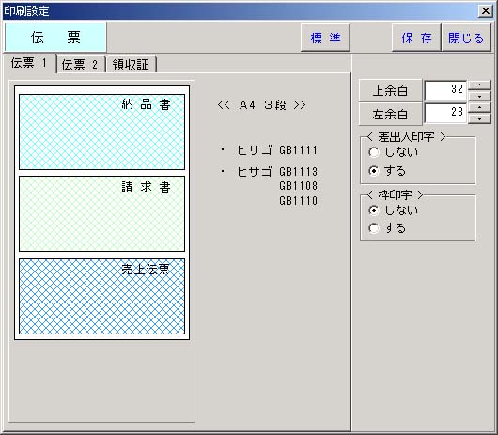Switch to the 伝票 2 tab

(x=81, y=65)
